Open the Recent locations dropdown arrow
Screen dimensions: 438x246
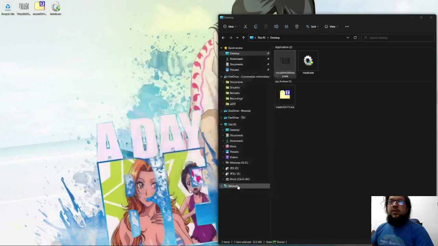pyautogui.click(x=237, y=38)
